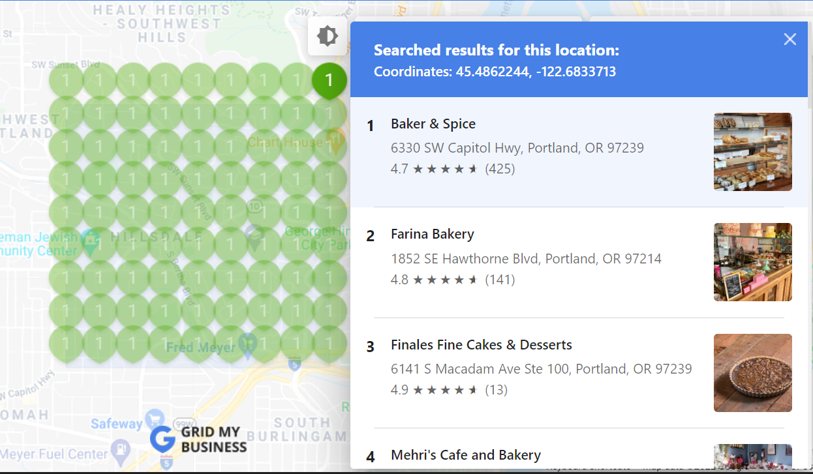Screen dimensions: 813x474
Task: Click Baker & Spice star rating
Action: click(445, 169)
